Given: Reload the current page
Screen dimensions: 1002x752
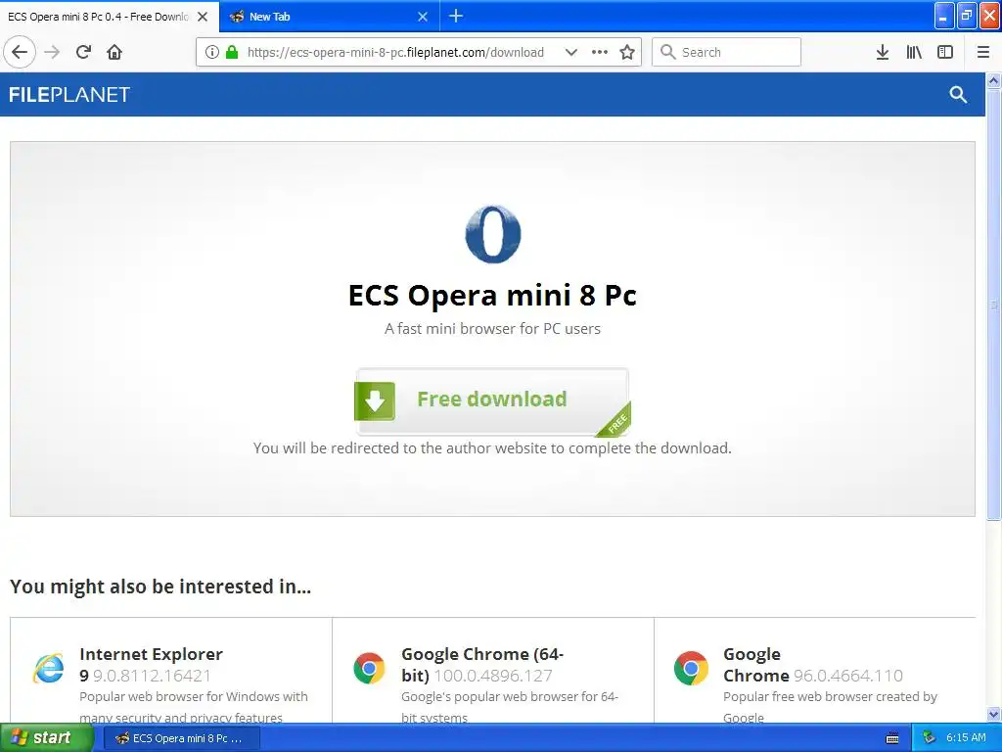Looking at the screenshot, I should coord(84,52).
